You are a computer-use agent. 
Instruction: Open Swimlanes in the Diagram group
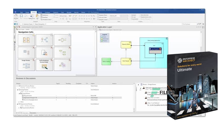[x=44, y=15]
